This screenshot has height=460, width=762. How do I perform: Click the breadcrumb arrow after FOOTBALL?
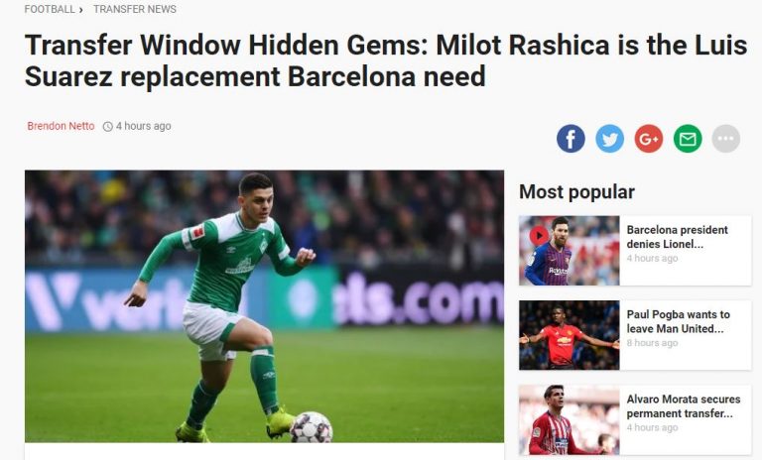click(x=80, y=10)
